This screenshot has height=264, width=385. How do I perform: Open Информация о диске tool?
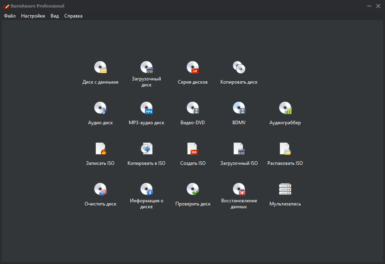point(147,189)
